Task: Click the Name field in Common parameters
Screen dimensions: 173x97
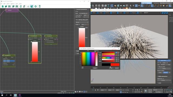Action: pos(84,13)
